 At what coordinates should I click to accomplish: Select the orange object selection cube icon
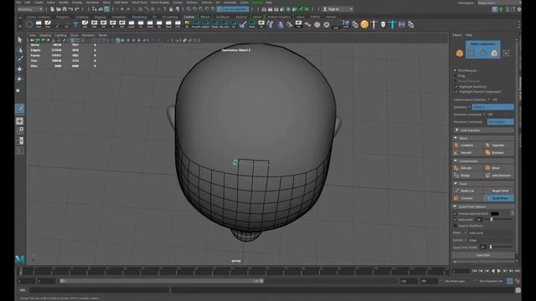click(x=460, y=54)
